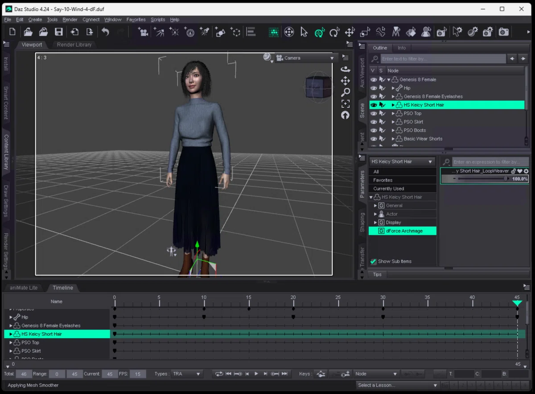Click the Open File folder icon
The image size is (535, 394).
click(28, 32)
